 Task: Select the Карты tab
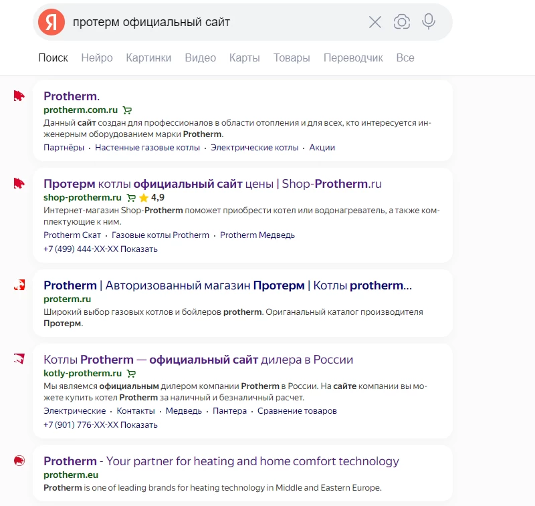[x=244, y=58]
